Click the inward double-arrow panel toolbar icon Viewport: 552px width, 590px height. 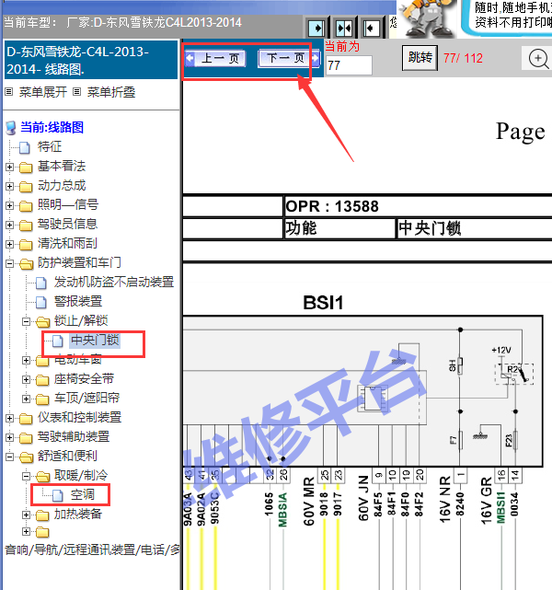click(344, 28)
